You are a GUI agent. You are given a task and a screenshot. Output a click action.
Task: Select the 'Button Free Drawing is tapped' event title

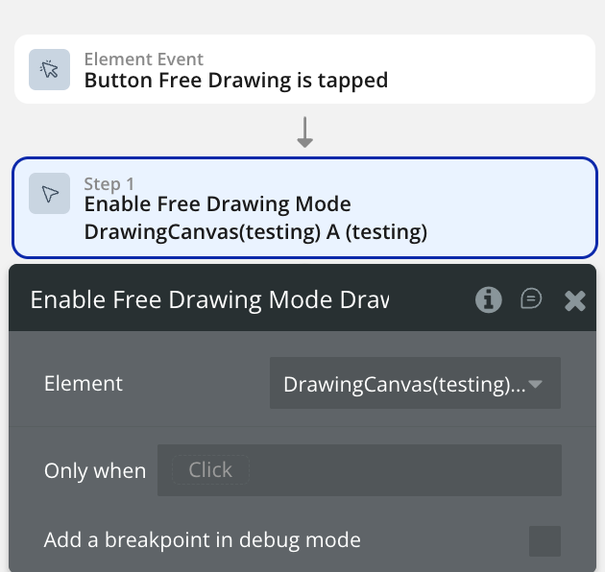click(236, 81)
